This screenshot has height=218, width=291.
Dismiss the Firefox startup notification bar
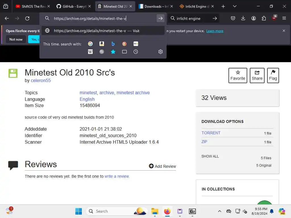tap(284, 31)
